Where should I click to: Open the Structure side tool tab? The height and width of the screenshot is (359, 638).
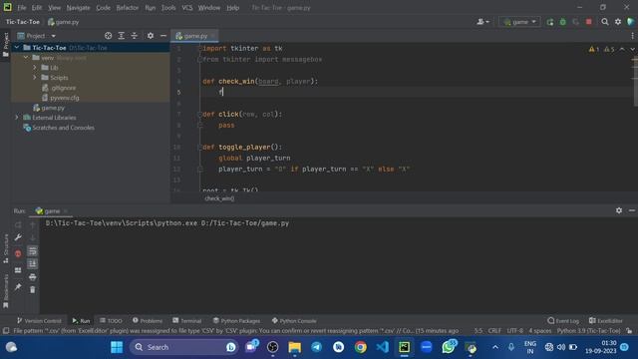pyautogui.click(x=6, y=248)
